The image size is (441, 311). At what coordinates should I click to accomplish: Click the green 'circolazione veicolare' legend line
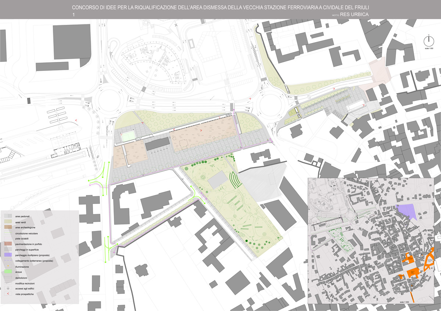[x=8, y=233]
